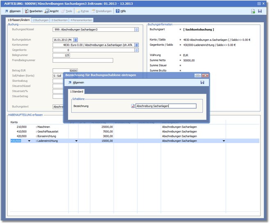The height and width of the screenshot is (224, 270).
Task: Click the Belegnummer input field
Action: [x=61, y=55]
